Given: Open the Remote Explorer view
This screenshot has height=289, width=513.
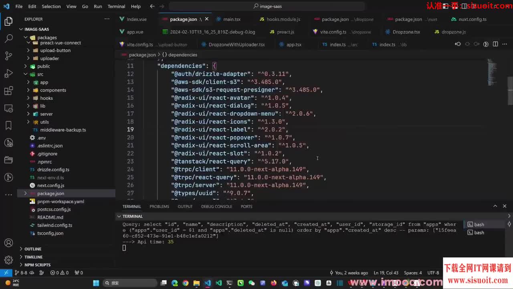Looking at the screenshot, I should coord(8,108).
